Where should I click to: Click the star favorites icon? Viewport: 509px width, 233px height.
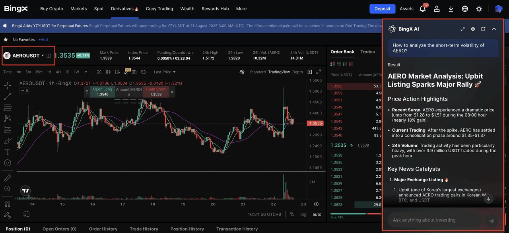point(6,39)
